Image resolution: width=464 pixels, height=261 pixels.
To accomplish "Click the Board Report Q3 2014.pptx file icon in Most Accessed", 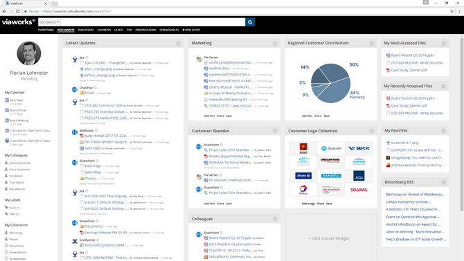I will [388, 55].
